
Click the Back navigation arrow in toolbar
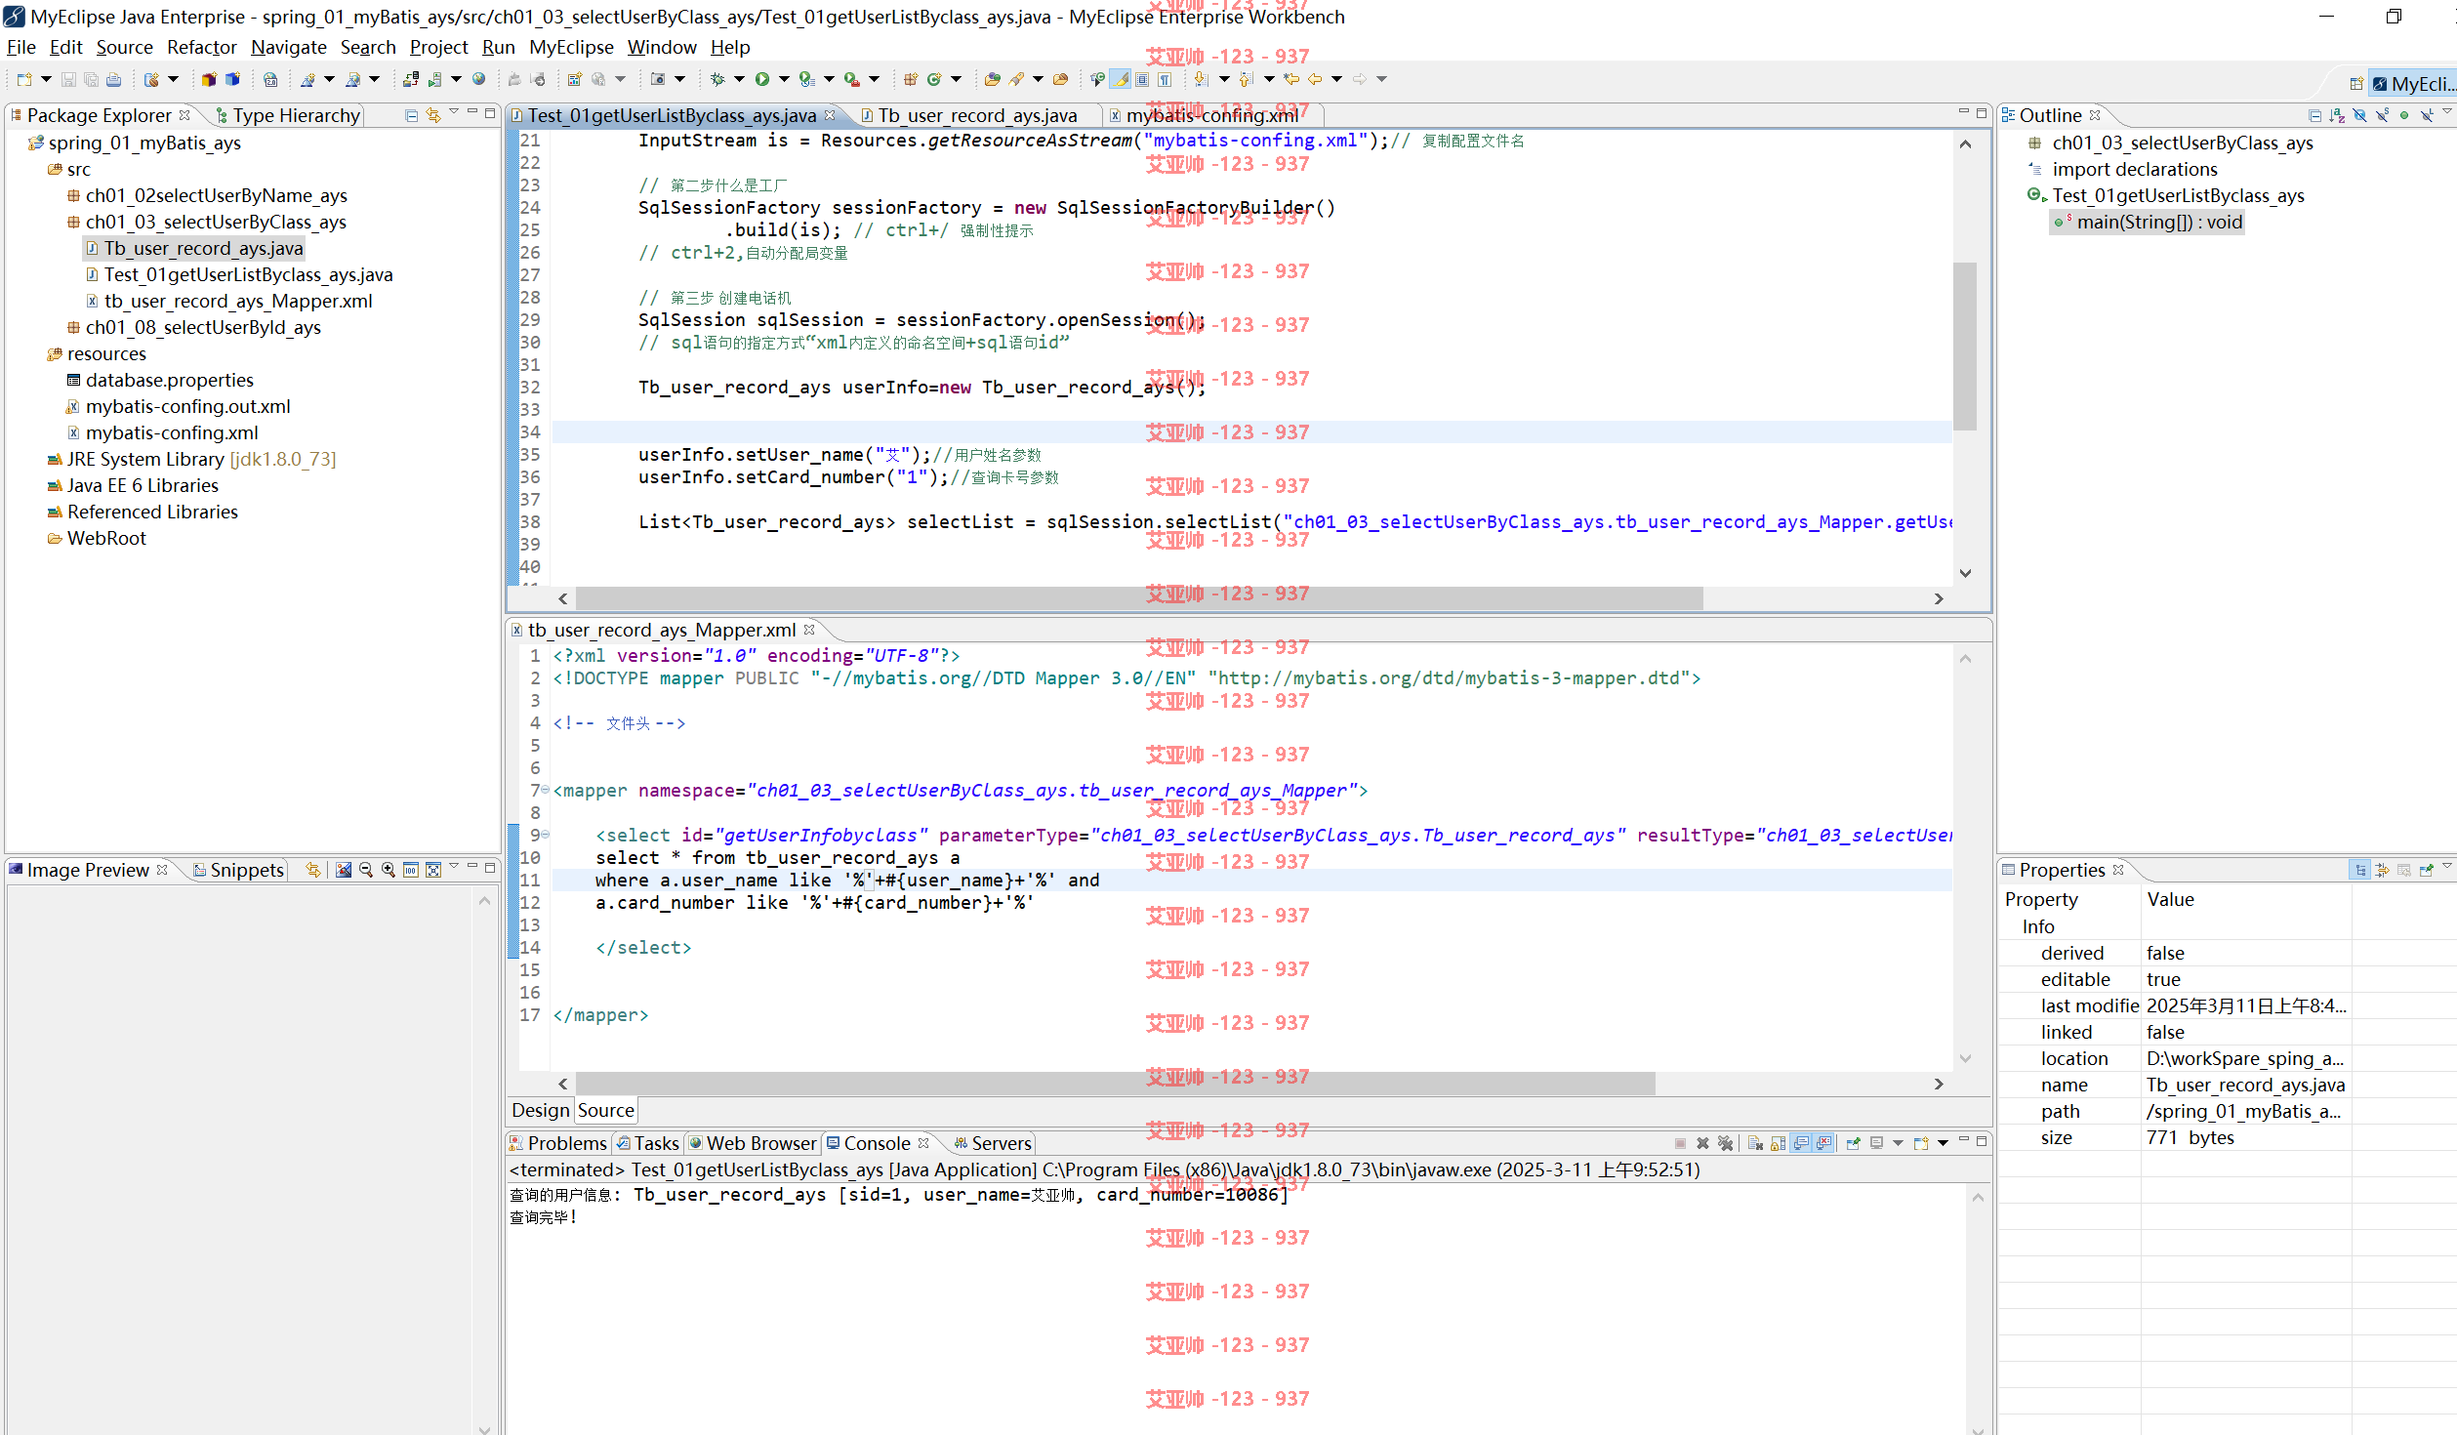coord(1315,79)
